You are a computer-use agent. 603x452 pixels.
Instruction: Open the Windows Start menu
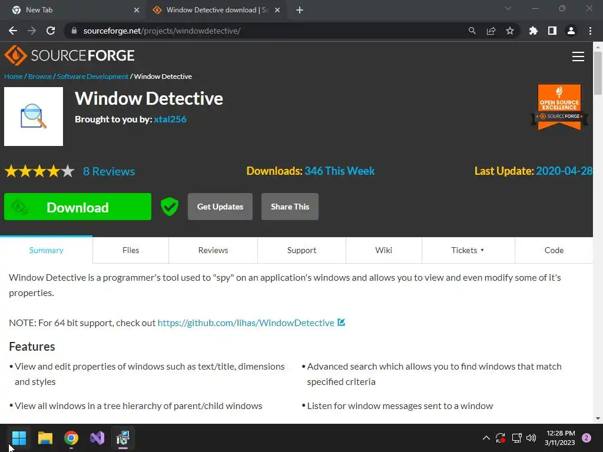pyautogui.click(x=19, y=438)
